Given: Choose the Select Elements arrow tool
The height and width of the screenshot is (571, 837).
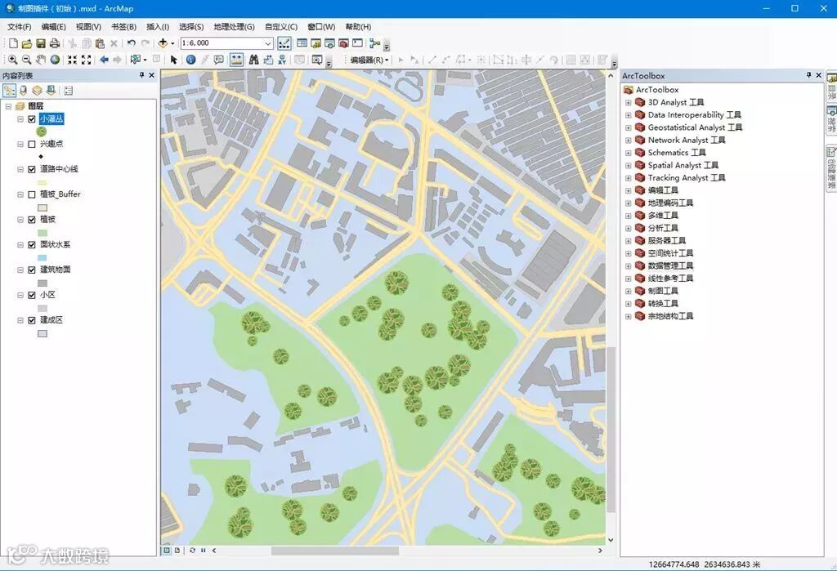Looking at the screenshot, I should pyautogui.click(x=173, y=60).
